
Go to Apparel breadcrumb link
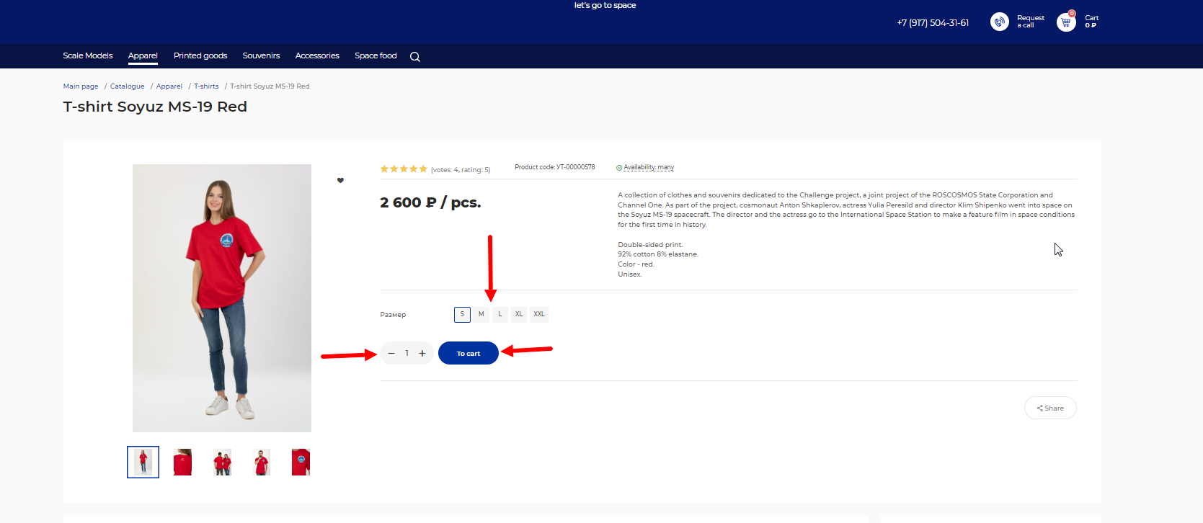[x=169, y=86]
